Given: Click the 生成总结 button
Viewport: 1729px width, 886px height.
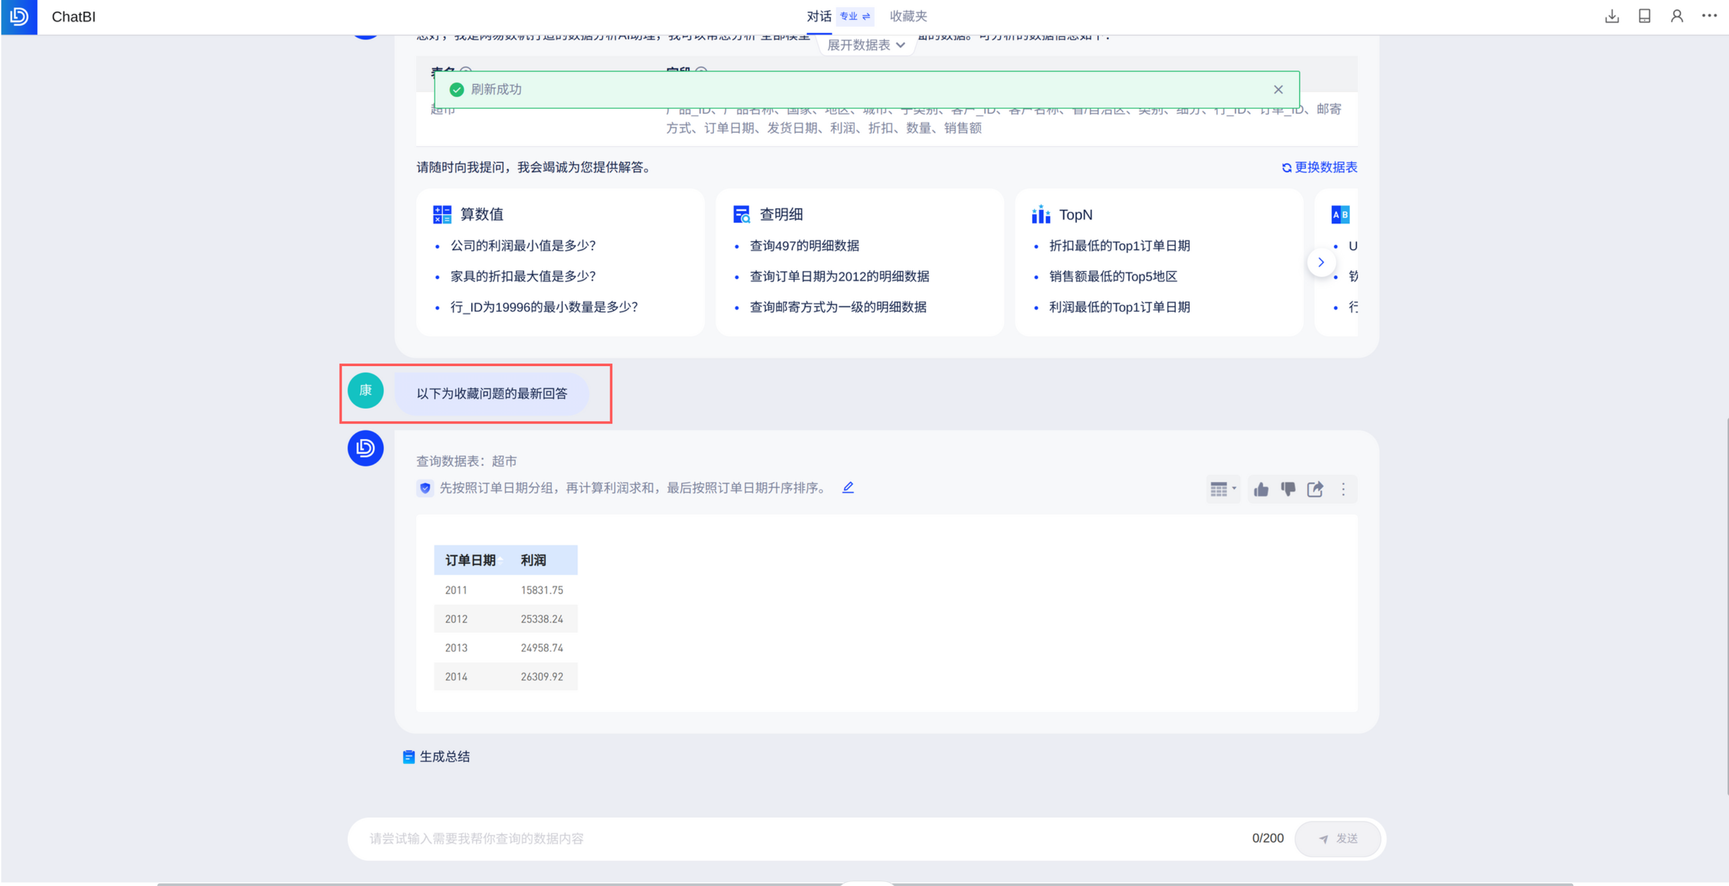Looking at the screenshot, I should click(x=436, y=757).
